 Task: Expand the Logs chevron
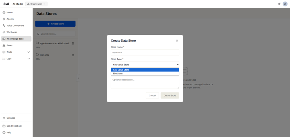click(x=29, y=59)
